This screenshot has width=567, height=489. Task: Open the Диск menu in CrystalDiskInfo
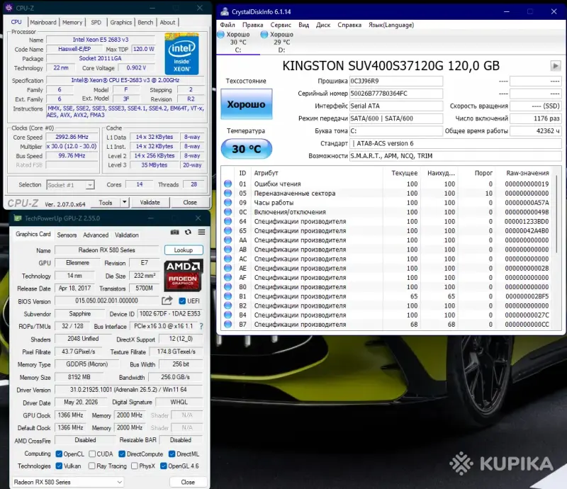point(323,25)
